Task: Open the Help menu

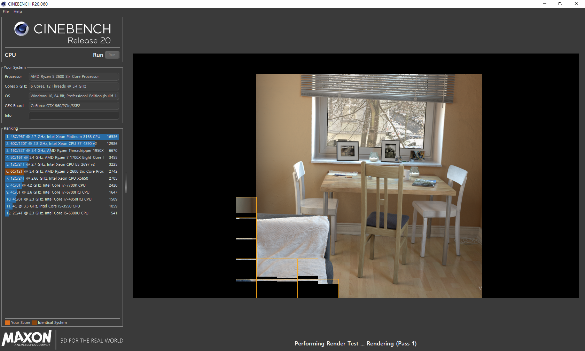Action: (x=18, y=11)
